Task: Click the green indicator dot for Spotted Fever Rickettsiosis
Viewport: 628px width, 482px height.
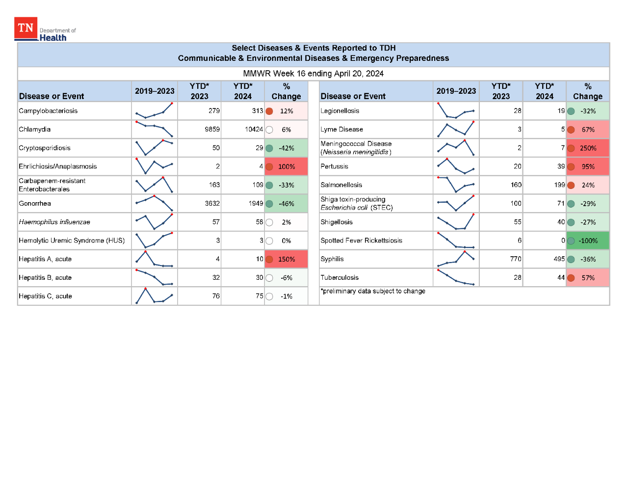Action: click(x=571, y=241)
